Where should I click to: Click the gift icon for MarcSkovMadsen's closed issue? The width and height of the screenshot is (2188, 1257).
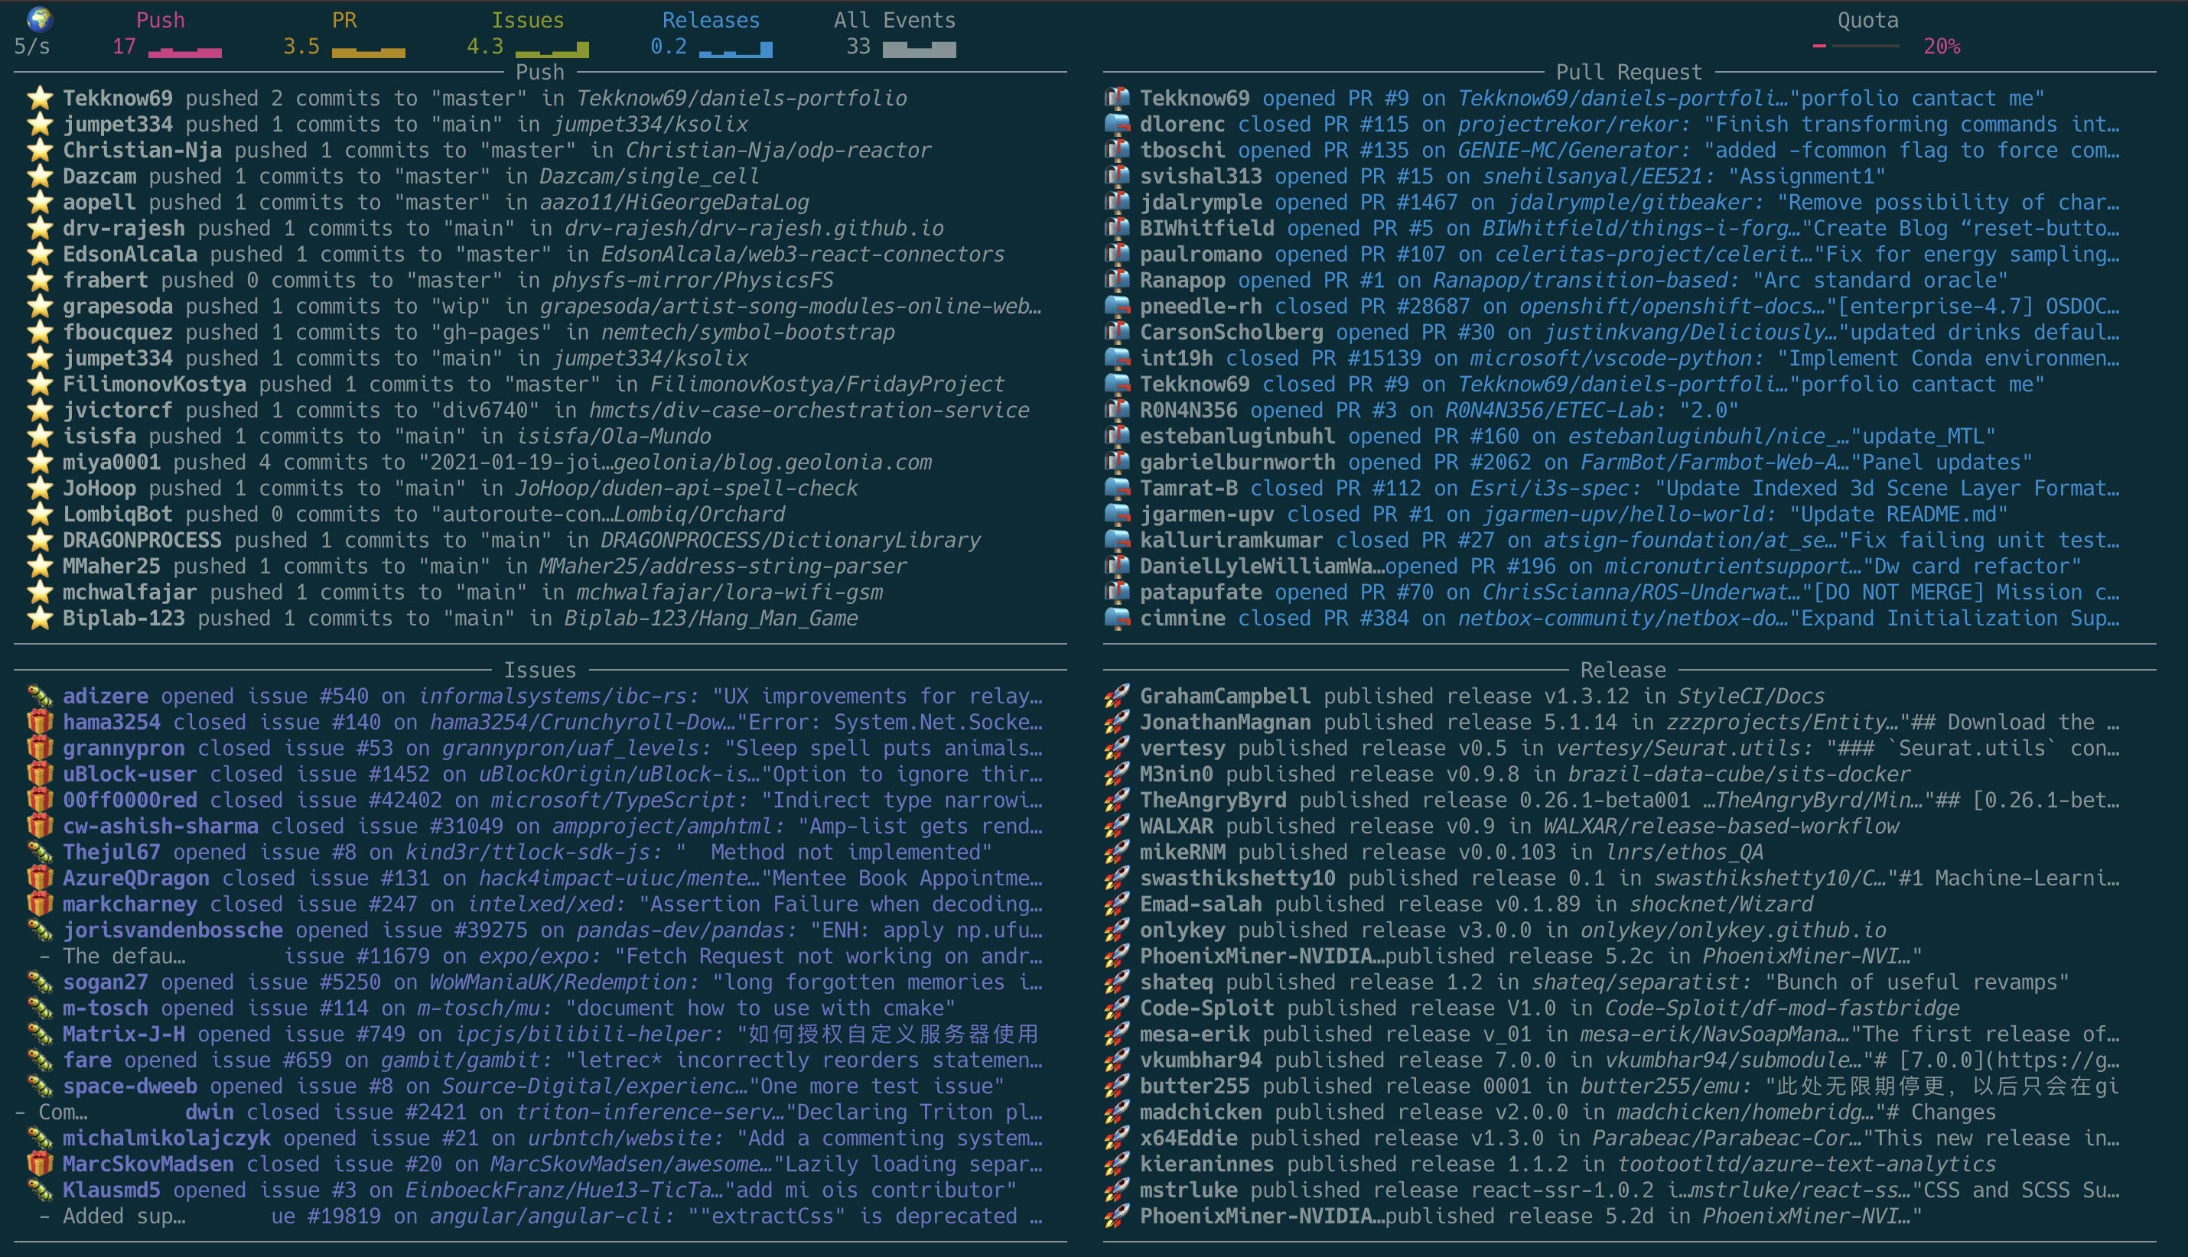(x=39, y=1164)
